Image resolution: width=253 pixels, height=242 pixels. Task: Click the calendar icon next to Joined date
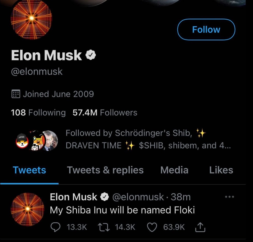(x=16, y=94)
